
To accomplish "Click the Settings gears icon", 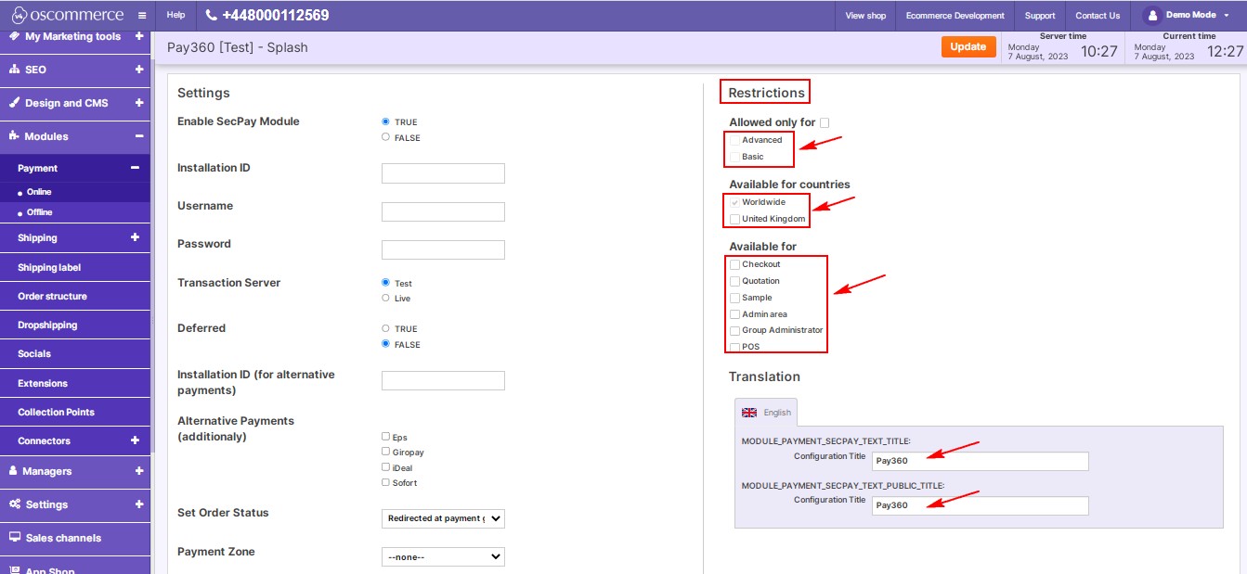I will (15, 504).
